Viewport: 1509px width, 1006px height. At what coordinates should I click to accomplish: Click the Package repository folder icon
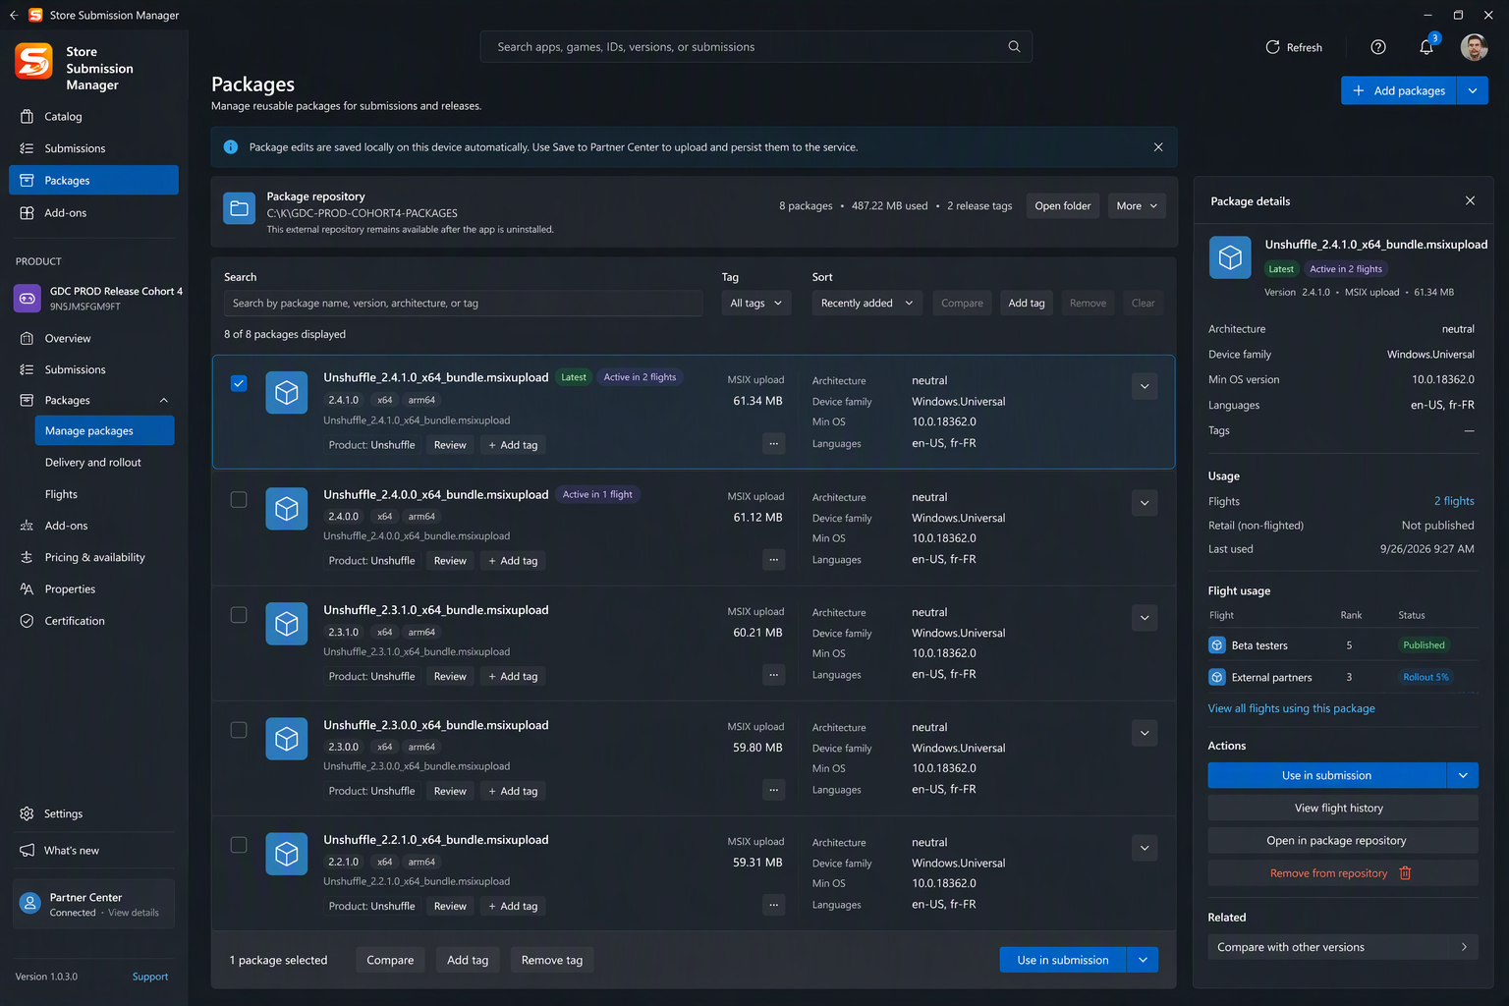239,208
